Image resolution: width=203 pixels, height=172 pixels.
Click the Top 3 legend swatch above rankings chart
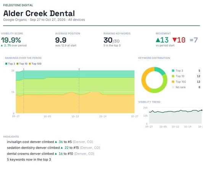click(x=6, y=64)
